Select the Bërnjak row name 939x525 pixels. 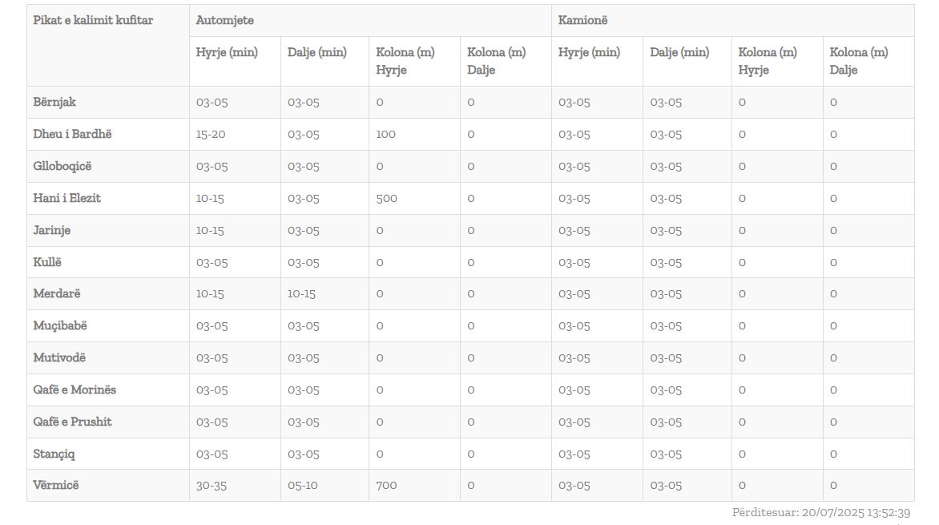[54, 102]
